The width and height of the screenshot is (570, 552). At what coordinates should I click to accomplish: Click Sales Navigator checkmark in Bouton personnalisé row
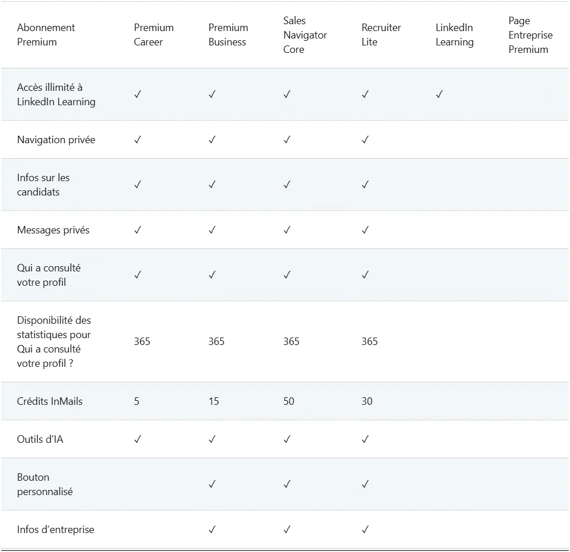click(x=287, y=484)
